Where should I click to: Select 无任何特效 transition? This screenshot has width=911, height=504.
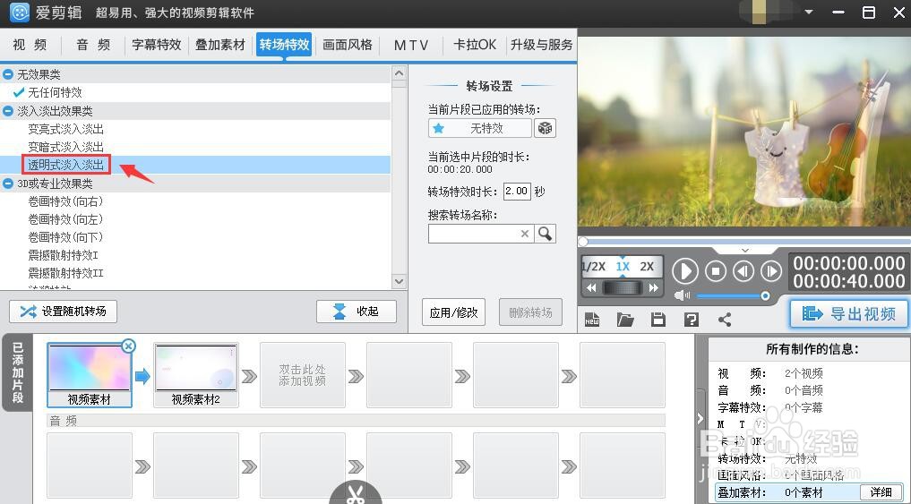[x=55, y=92]
